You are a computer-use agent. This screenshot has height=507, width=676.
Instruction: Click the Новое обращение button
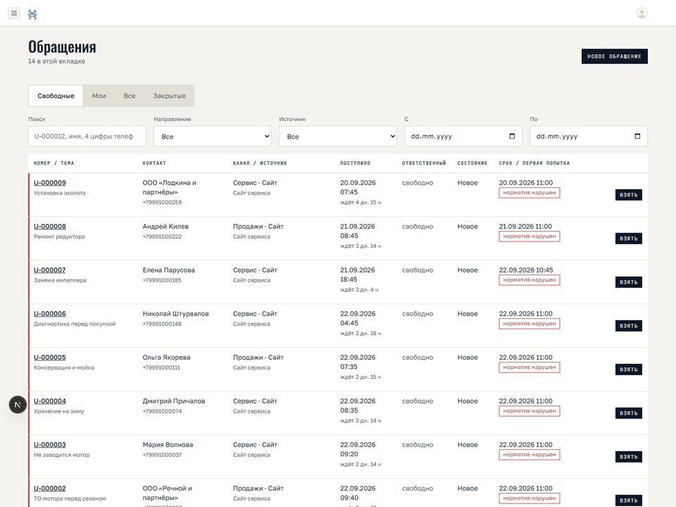[614, 56]
